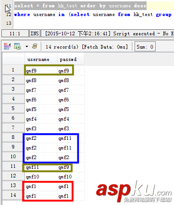174x205 pixels.
Task: Click username cell qmf1 in row 13
Action: [x=41, y=186]
